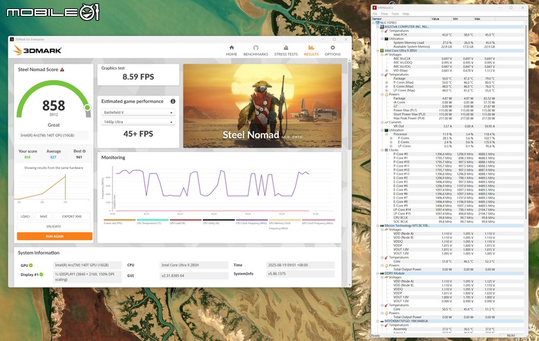Expand the VID (Max) voltage row
Screen dimensions: 539x341
click(386, 71)
